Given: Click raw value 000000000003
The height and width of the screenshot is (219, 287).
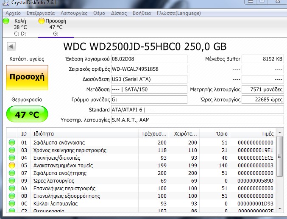Looking at the screenshot, I should pyautogui.click(x=256, y=165).
